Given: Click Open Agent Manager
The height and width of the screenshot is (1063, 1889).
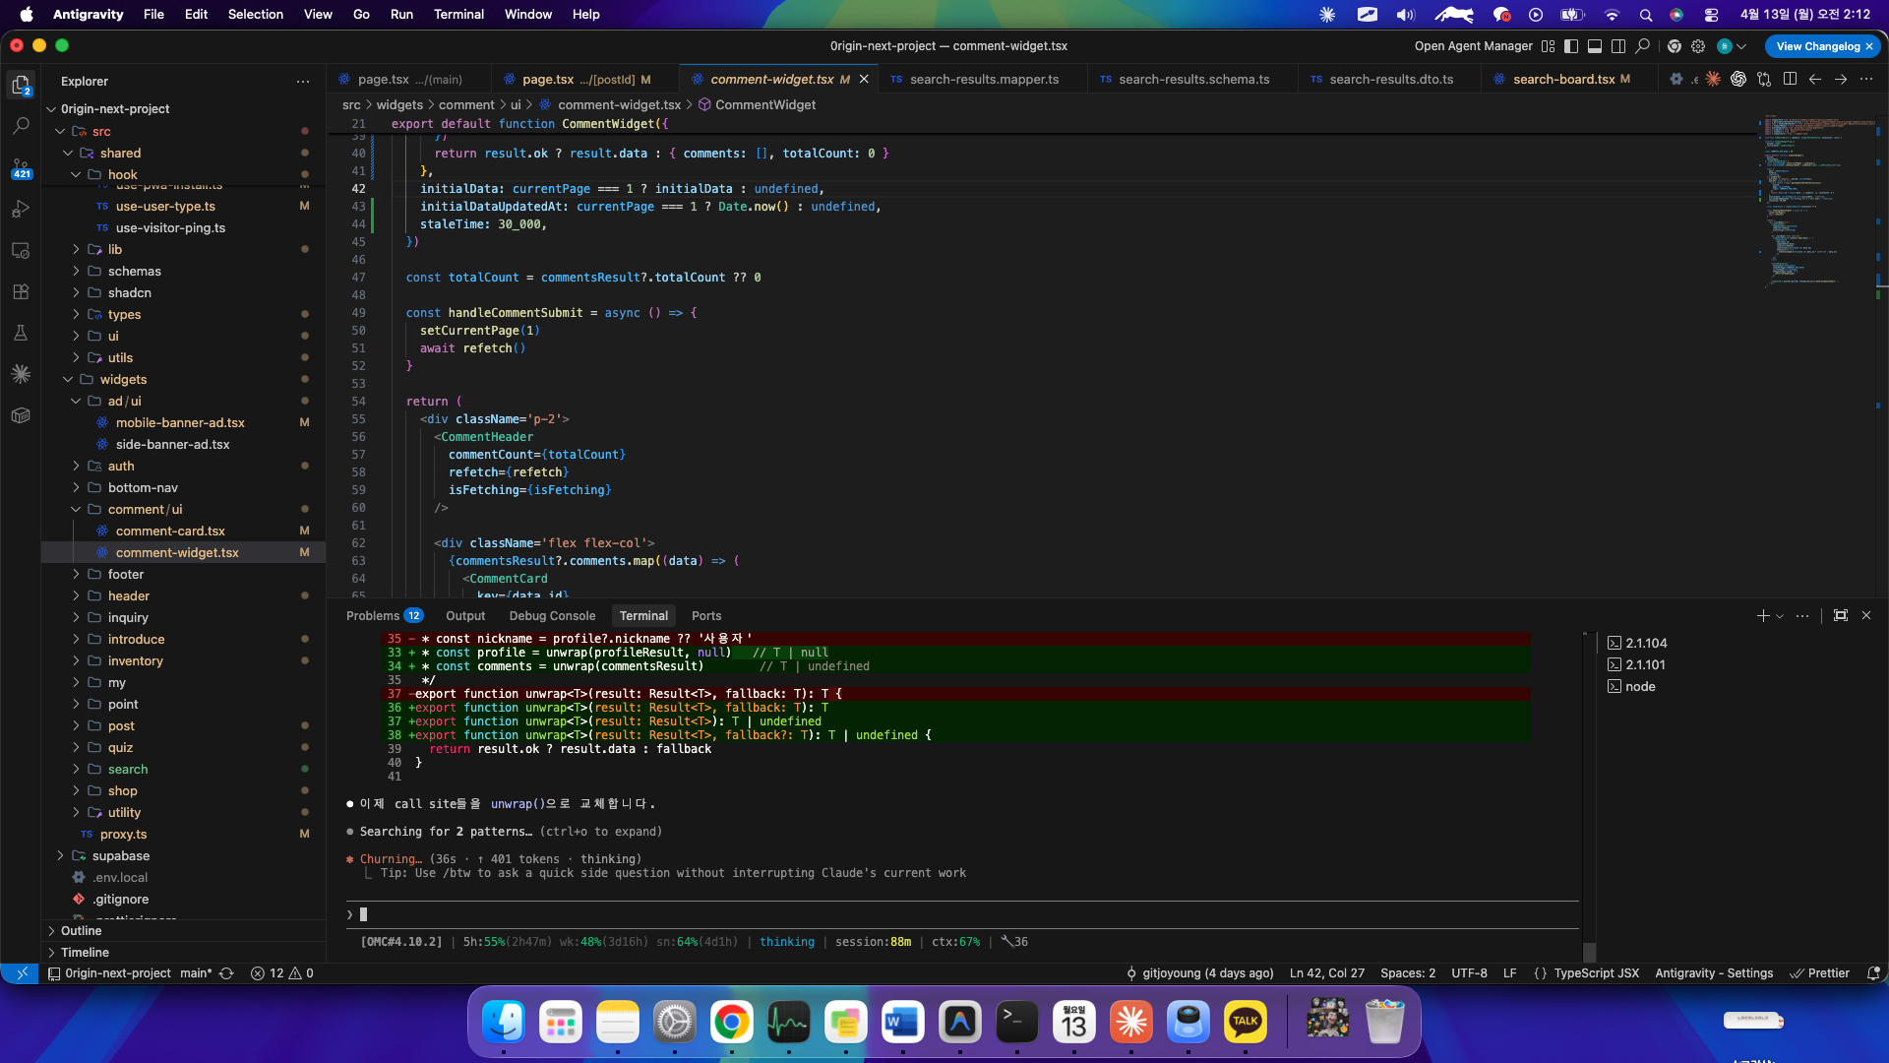Looking at the screenshot, I should (1473, 46).
